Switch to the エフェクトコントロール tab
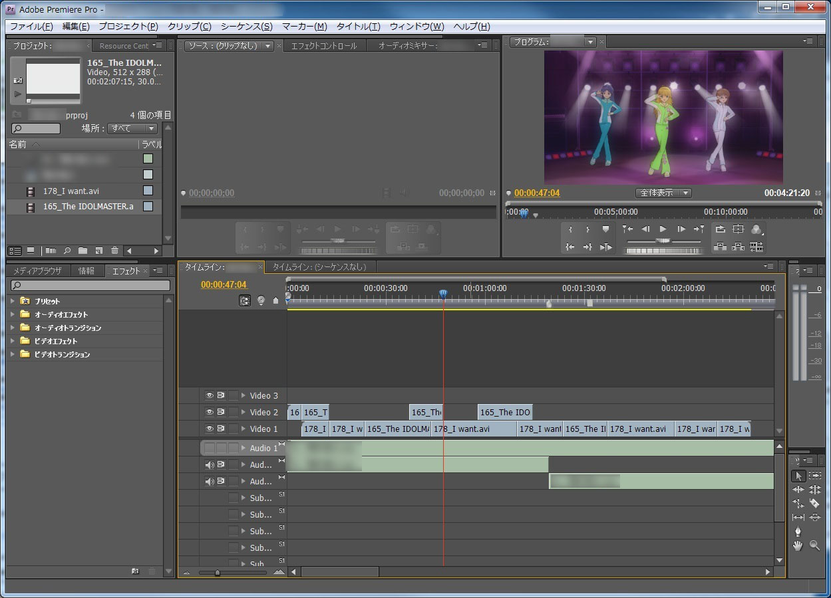The image size is (831, 598). [324, 46]
